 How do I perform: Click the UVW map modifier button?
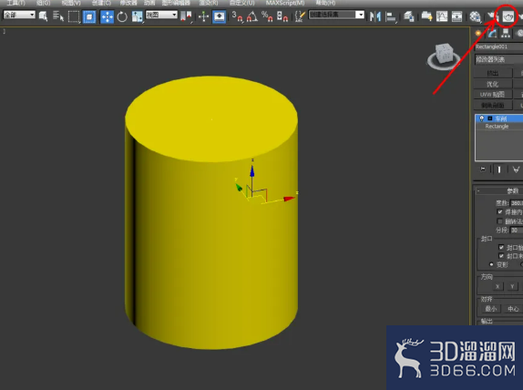(x=493, y=95)
